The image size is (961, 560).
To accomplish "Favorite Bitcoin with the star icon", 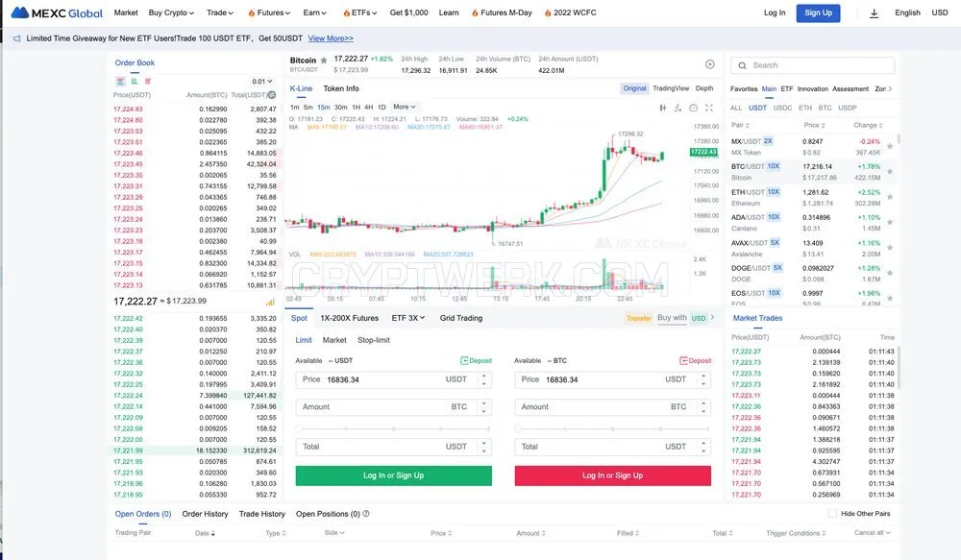I will (324, 61).
